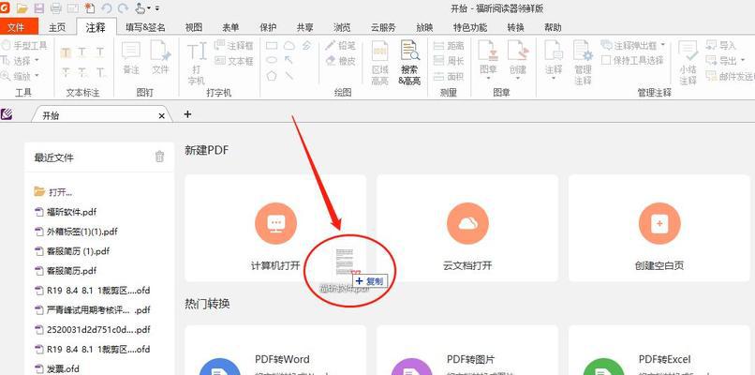Viewport: 755px width, 375px height.
Task: Select the oval drawing tool
Action: [x=272, y=60]
